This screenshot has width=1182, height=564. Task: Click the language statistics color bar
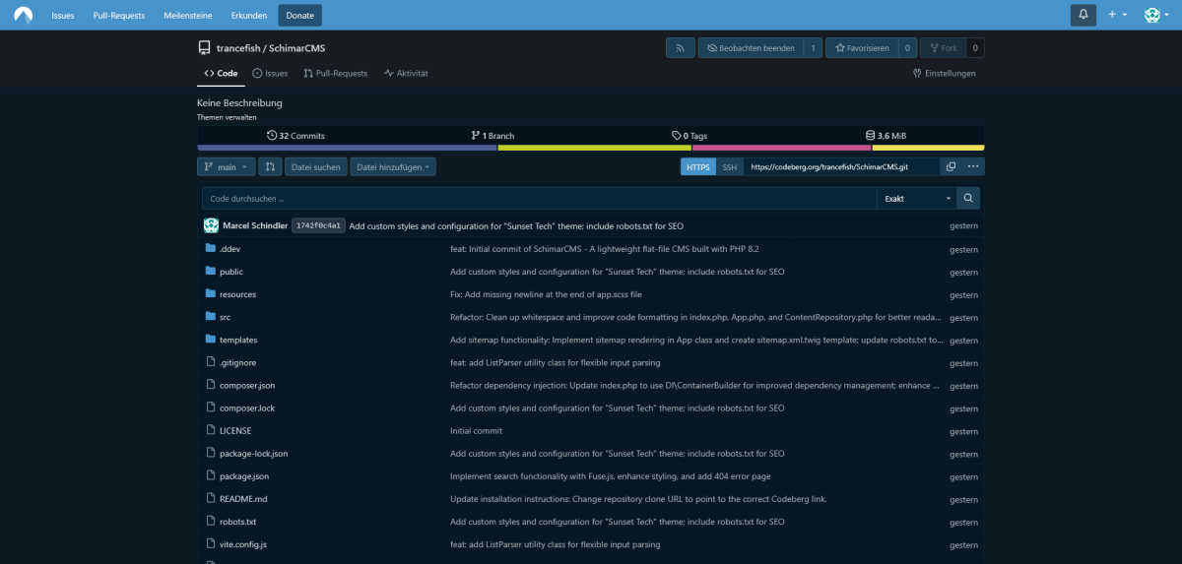[590, 149]
